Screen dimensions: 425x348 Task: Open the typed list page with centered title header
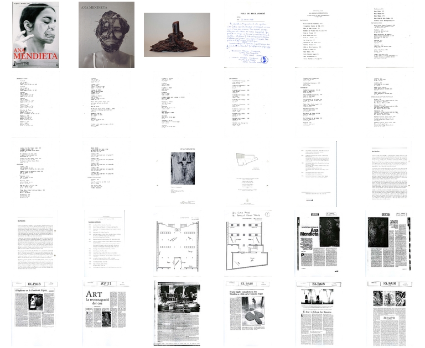(x=319, y=35)
